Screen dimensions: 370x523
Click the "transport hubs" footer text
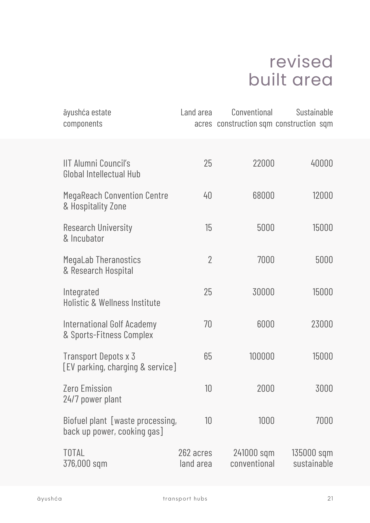[x=185, y=499]
